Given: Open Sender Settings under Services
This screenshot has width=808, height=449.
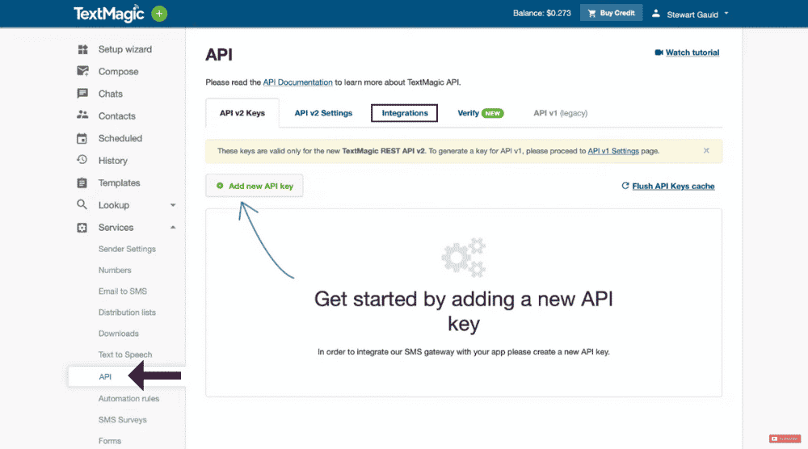Looking at the screenshot, I should pyautogui.click(x=127, y=249).
